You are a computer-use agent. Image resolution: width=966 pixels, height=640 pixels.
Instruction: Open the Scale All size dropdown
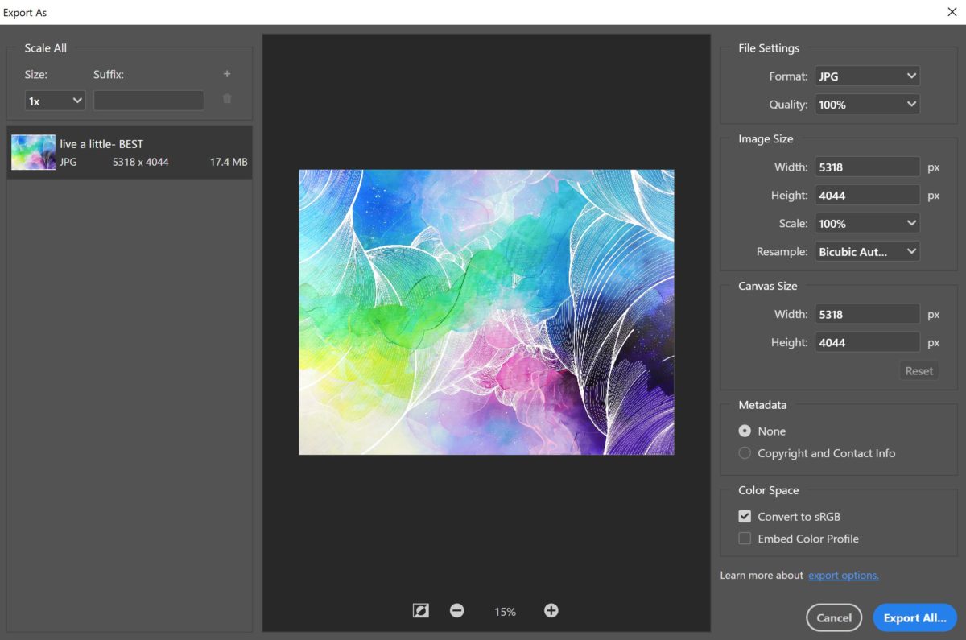point(55,100)
